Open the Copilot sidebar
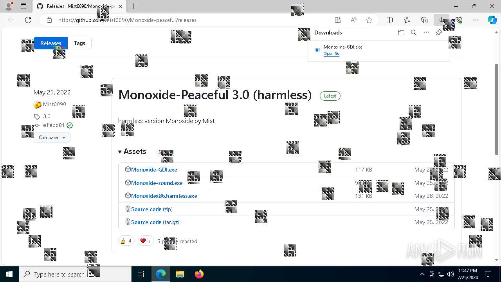 point(492,20)
